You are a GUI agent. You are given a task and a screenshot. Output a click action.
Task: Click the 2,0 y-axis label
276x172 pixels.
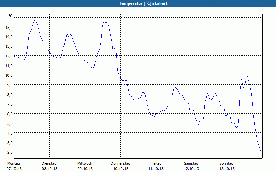(x=9, y=152)
